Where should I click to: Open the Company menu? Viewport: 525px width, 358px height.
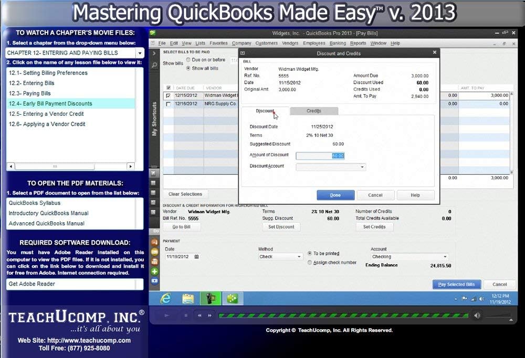click(241, 43)
